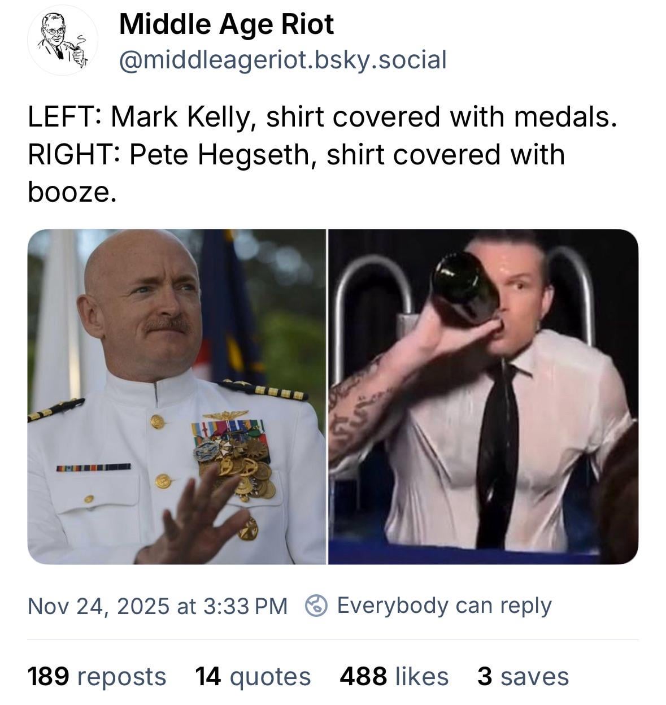Click the word booze in the post
Screen dimensions: 666x705
72,192
